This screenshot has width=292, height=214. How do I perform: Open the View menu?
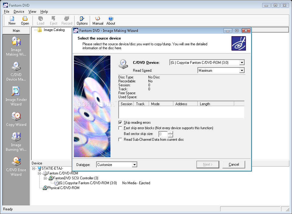point(32,12)
